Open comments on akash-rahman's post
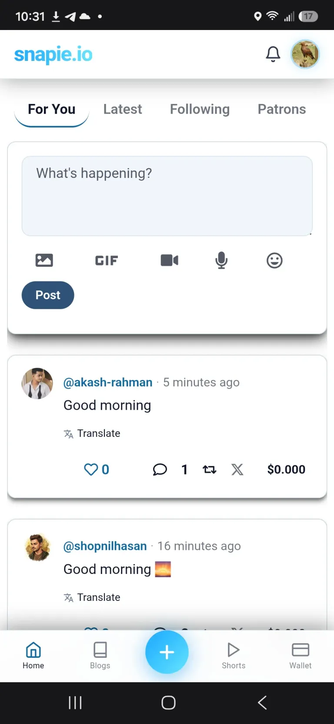 coord(160,469)
